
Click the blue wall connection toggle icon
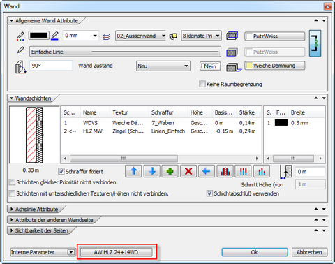(315, 43)
